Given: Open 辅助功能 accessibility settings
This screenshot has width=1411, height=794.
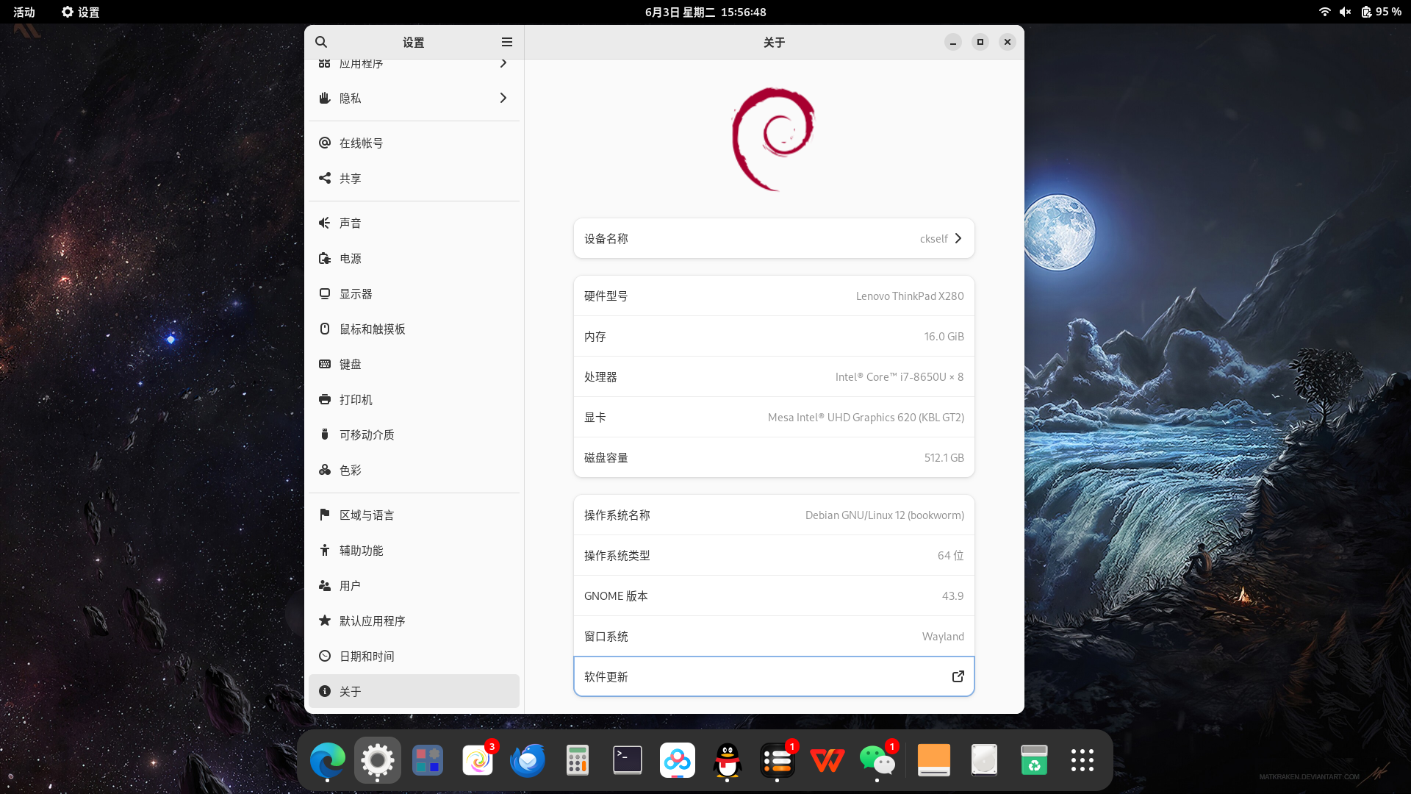Looking at the screenshot, I should click(x=414, y=550).
